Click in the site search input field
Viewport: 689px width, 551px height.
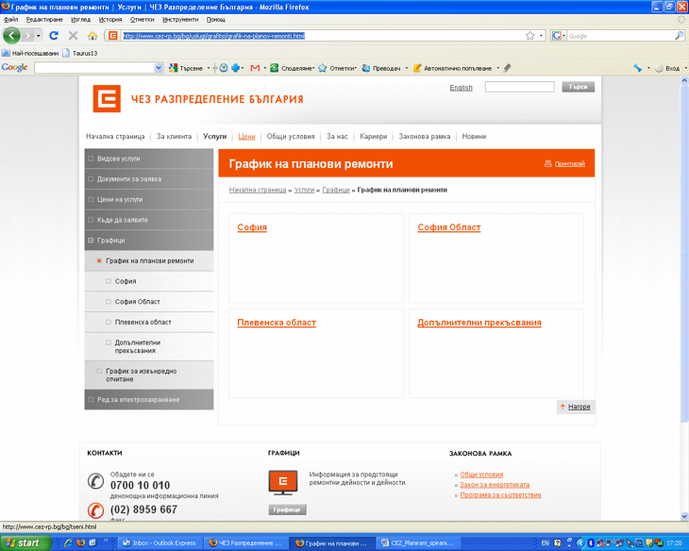pos(519,87)
